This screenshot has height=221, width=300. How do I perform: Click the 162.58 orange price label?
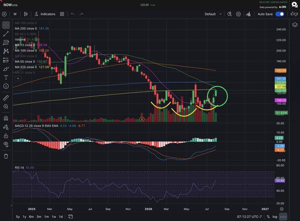tap(281, 71)
